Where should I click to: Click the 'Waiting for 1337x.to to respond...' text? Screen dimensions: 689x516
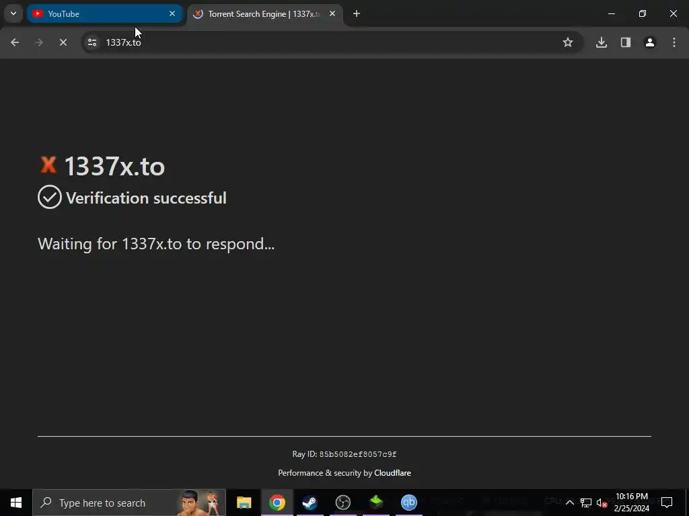pyautogui.click(x=156, y=243)
